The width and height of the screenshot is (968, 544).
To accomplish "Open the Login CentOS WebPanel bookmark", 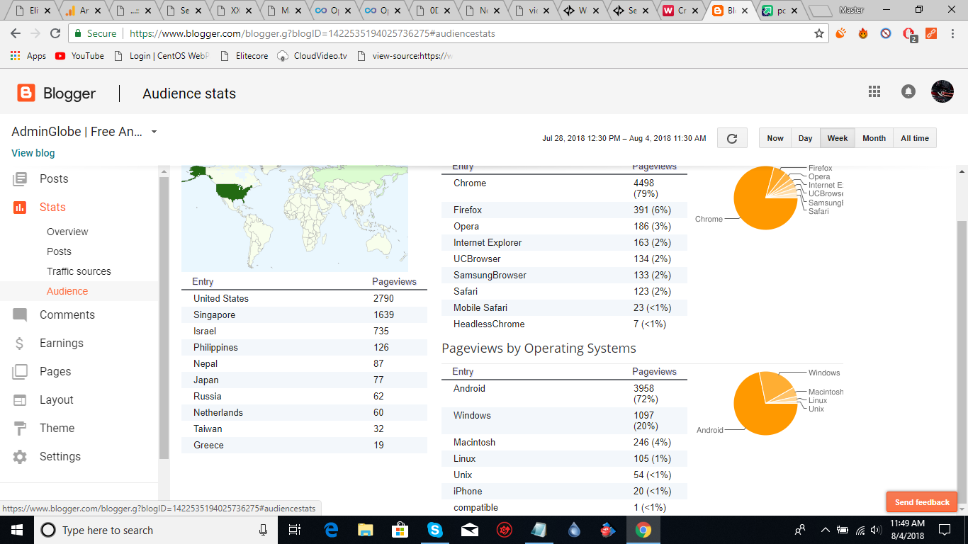I will [x=162, y=56].
